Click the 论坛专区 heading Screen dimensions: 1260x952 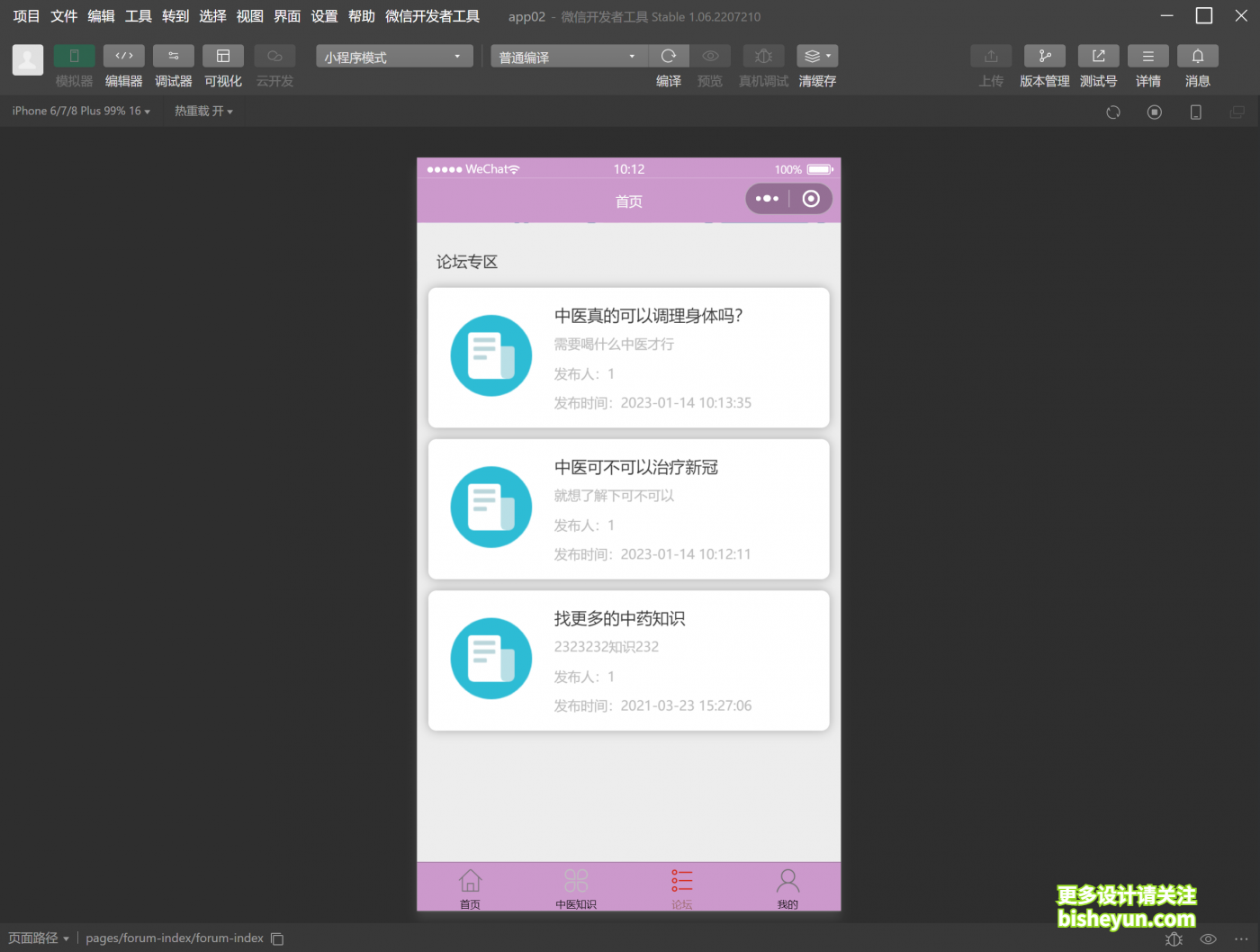point(467,262)
